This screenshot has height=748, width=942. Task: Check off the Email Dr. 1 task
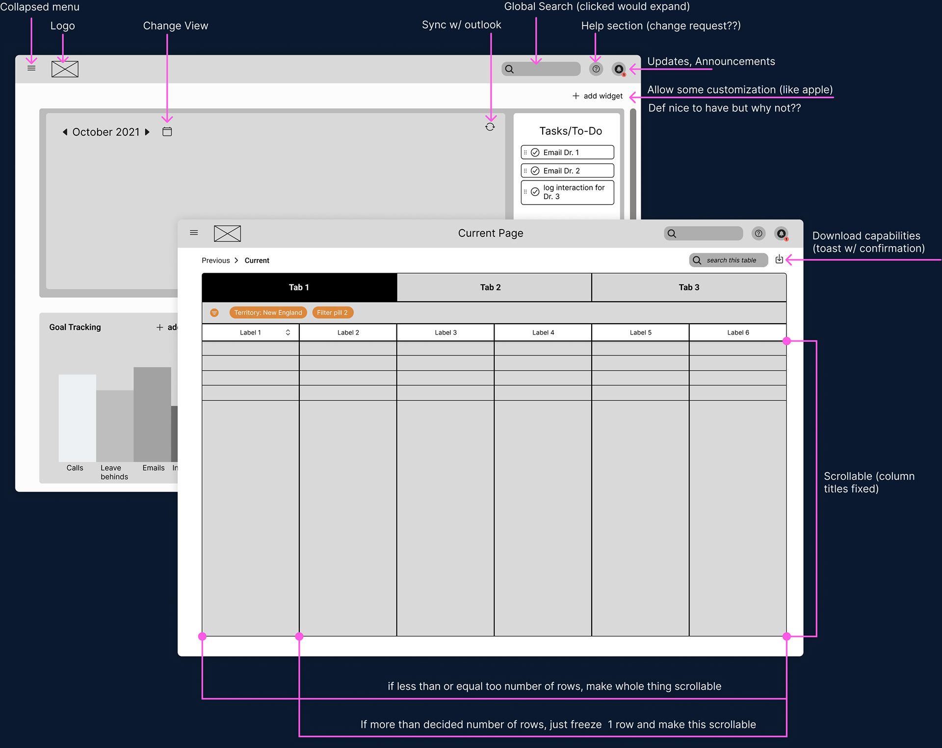pos(535,153)
